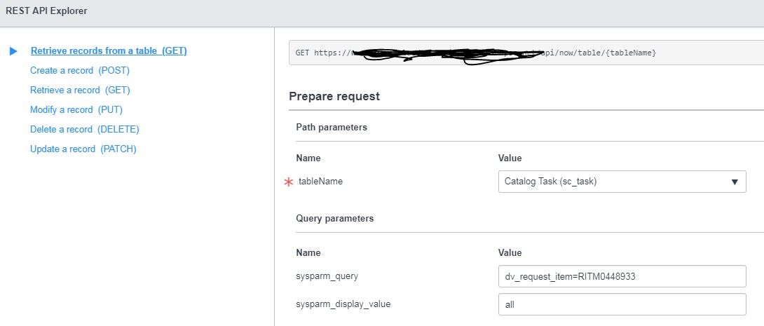
Task: Click the sysparm_display_value parameter label
Action: 343,304
